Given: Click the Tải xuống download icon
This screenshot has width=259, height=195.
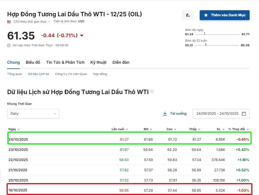Looking at the screenshot, I should click(165, 113).
